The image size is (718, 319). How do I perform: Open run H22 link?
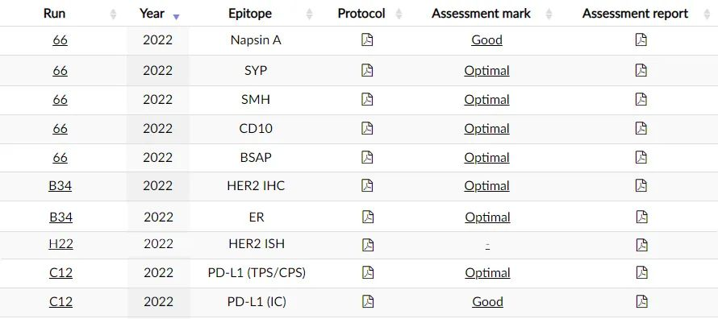61,244
